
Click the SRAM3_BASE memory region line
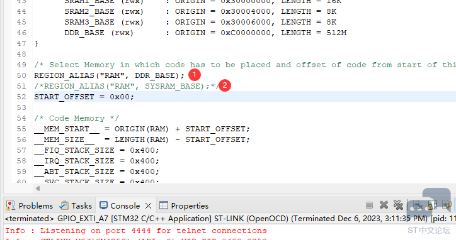200,23
